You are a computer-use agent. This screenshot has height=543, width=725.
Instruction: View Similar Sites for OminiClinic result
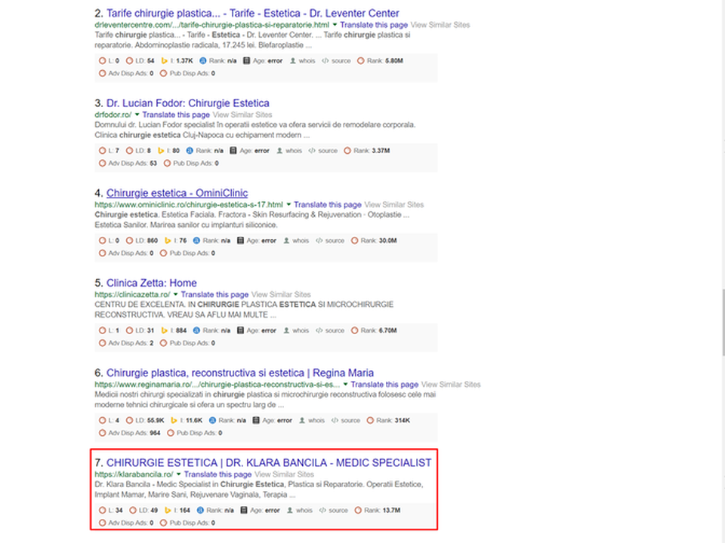(393, 204)
